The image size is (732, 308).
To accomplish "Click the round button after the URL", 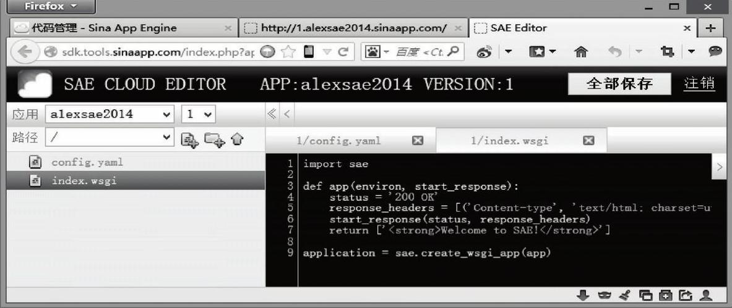I will (267, 52).
